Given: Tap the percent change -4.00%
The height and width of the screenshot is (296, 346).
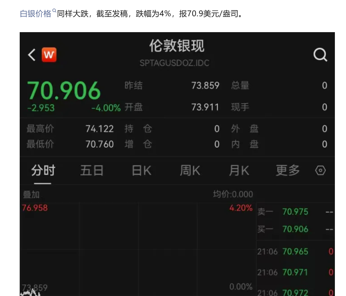Looking at the screenshot, I should click(106, 108).
